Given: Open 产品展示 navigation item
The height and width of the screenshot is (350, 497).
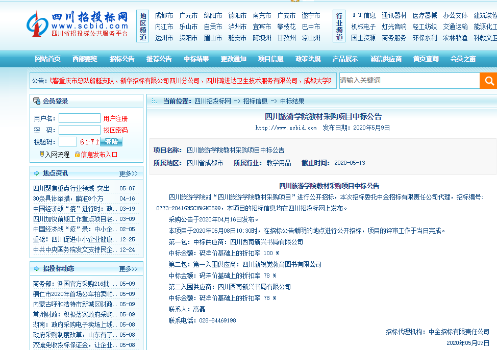Looking at the screenshot, I should pos(345,59).
